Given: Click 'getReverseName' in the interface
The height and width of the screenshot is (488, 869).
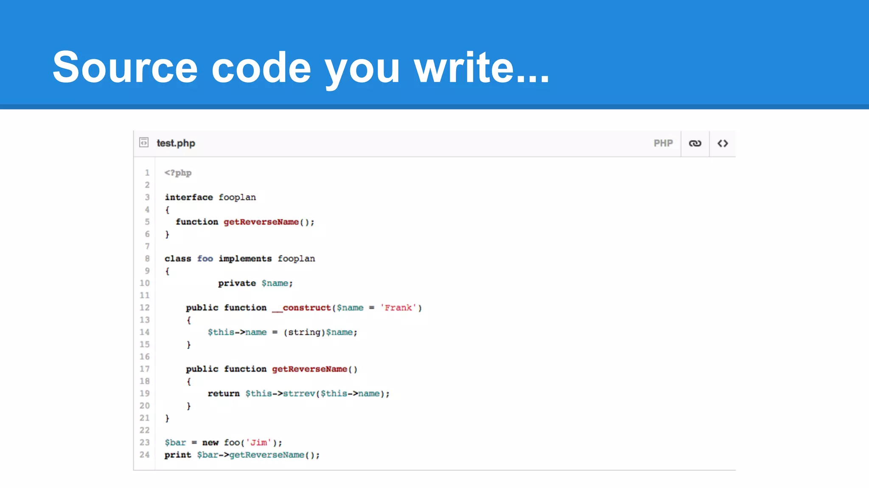Looking at the screenshot, I should [x=261, y=222].
